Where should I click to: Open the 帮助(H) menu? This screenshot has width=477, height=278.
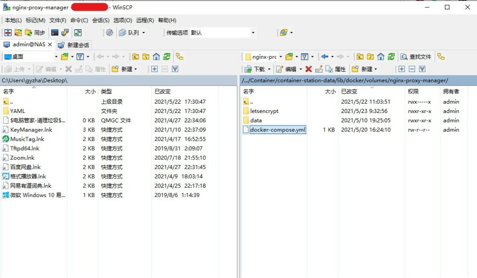167,20
